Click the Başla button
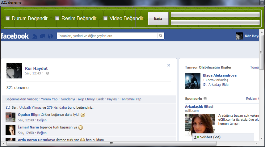 tap(158, 19)
